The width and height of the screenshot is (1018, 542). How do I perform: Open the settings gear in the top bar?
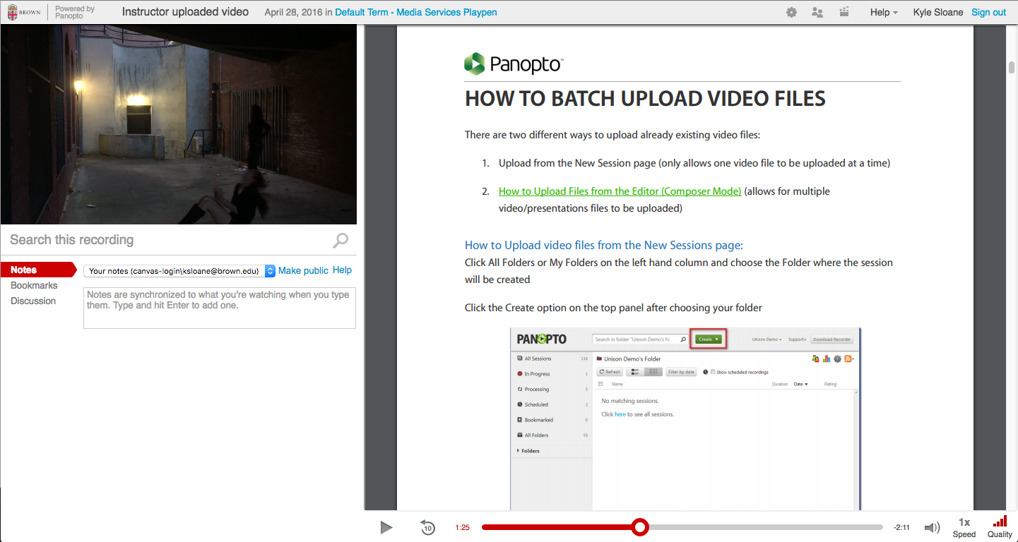(792, 12)
